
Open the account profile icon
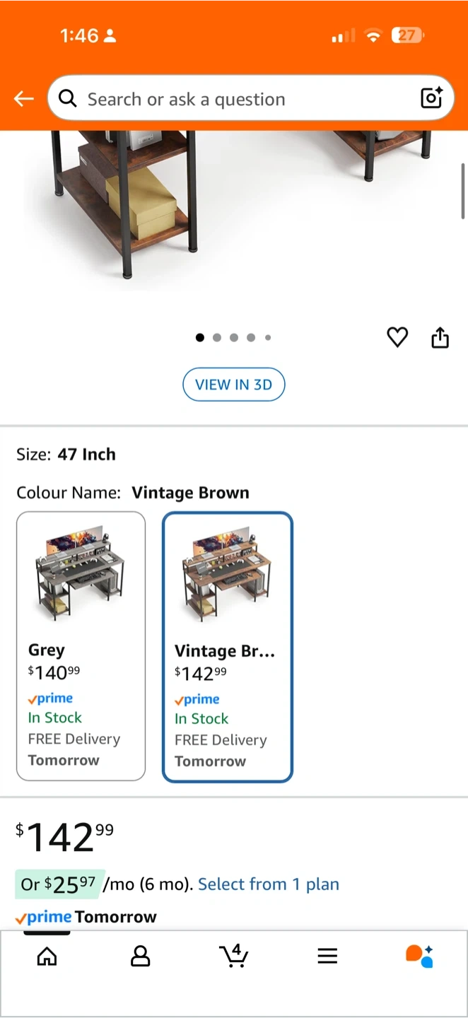(141, 956)
